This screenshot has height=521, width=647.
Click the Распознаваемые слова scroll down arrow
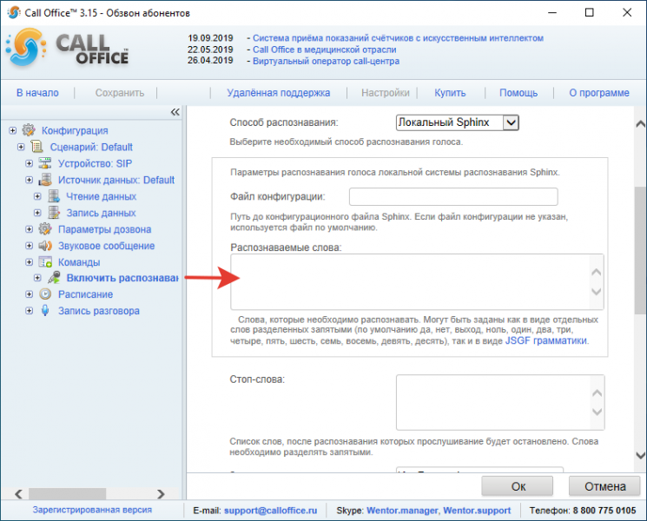pos(597,292)
